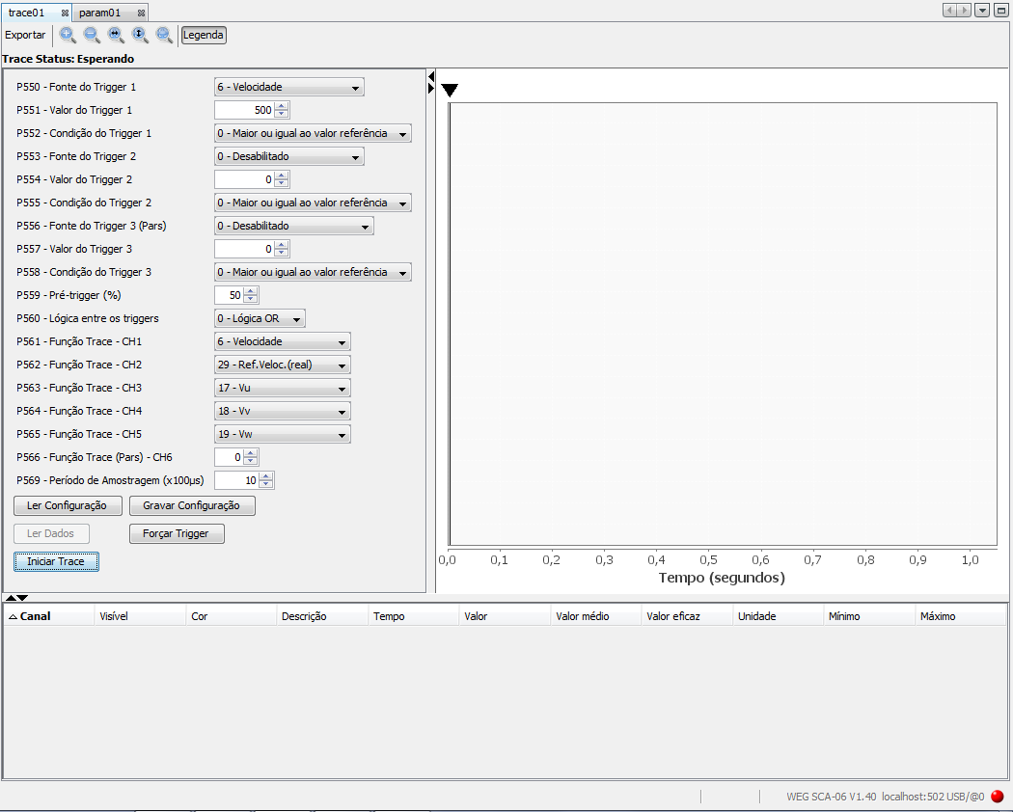Select the zoom out magnifier tool
Screen dimensions: 1013x812
(92, 35)
